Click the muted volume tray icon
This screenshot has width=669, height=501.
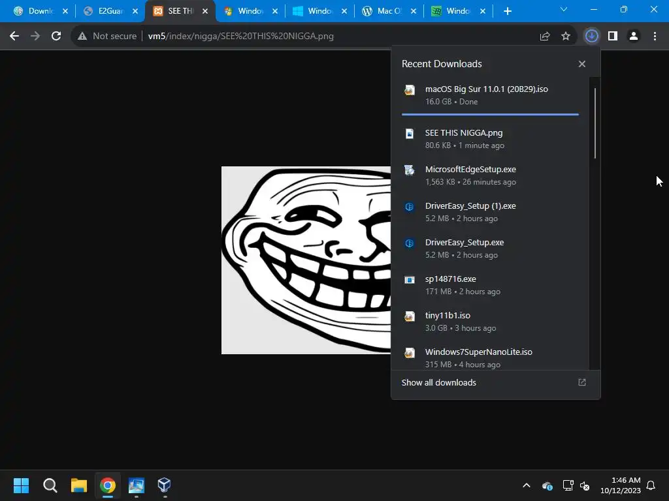[585, 485]
